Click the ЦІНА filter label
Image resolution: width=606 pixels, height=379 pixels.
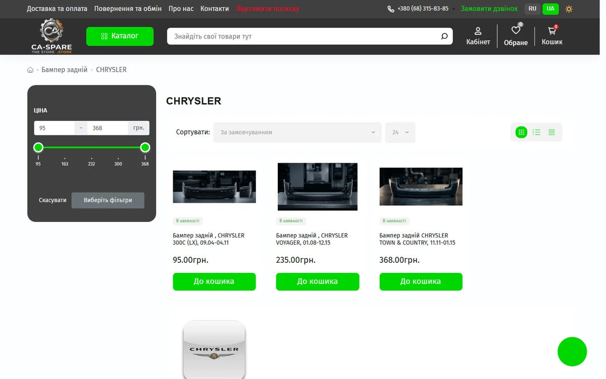[x=40, y=110]
